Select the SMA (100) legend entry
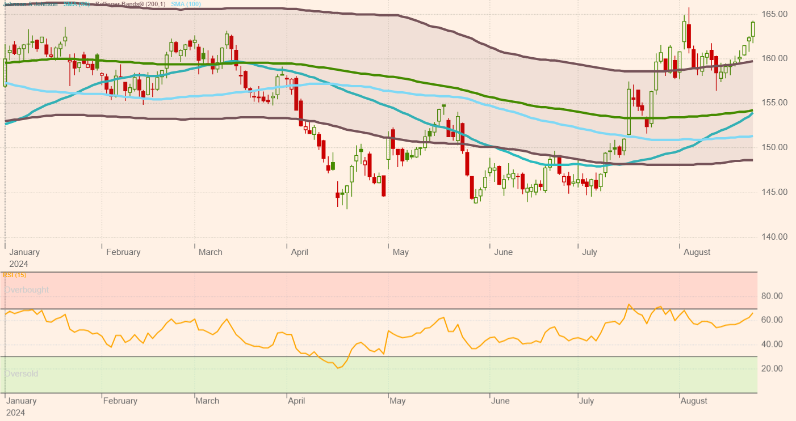The height and width of the screenshot is (421, 796). 185,4
